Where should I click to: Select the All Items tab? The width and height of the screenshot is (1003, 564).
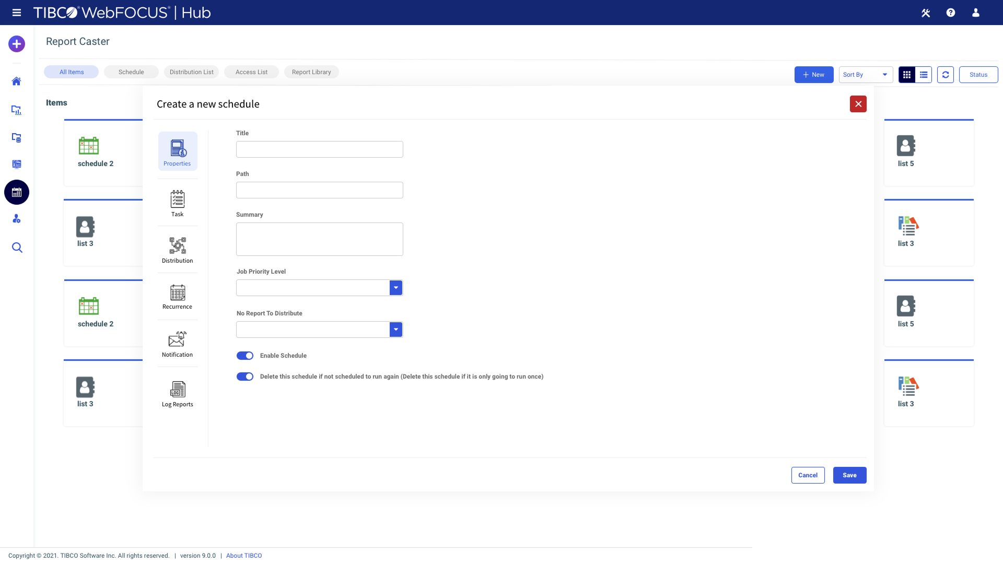point(72,72)
